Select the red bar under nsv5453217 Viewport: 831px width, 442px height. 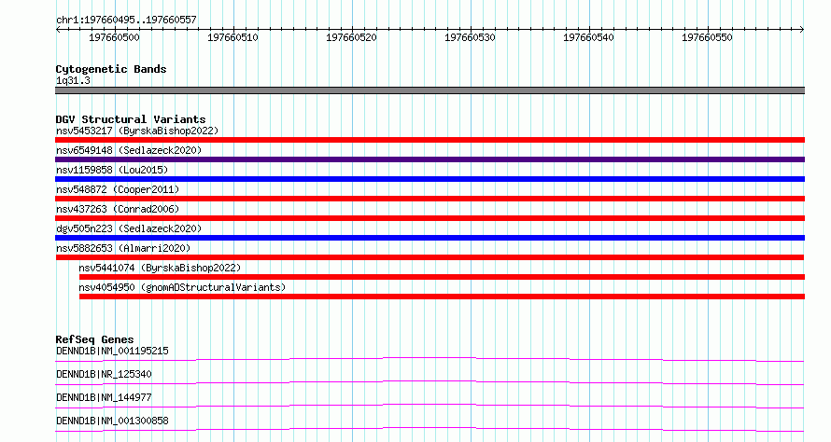[430, 140]
